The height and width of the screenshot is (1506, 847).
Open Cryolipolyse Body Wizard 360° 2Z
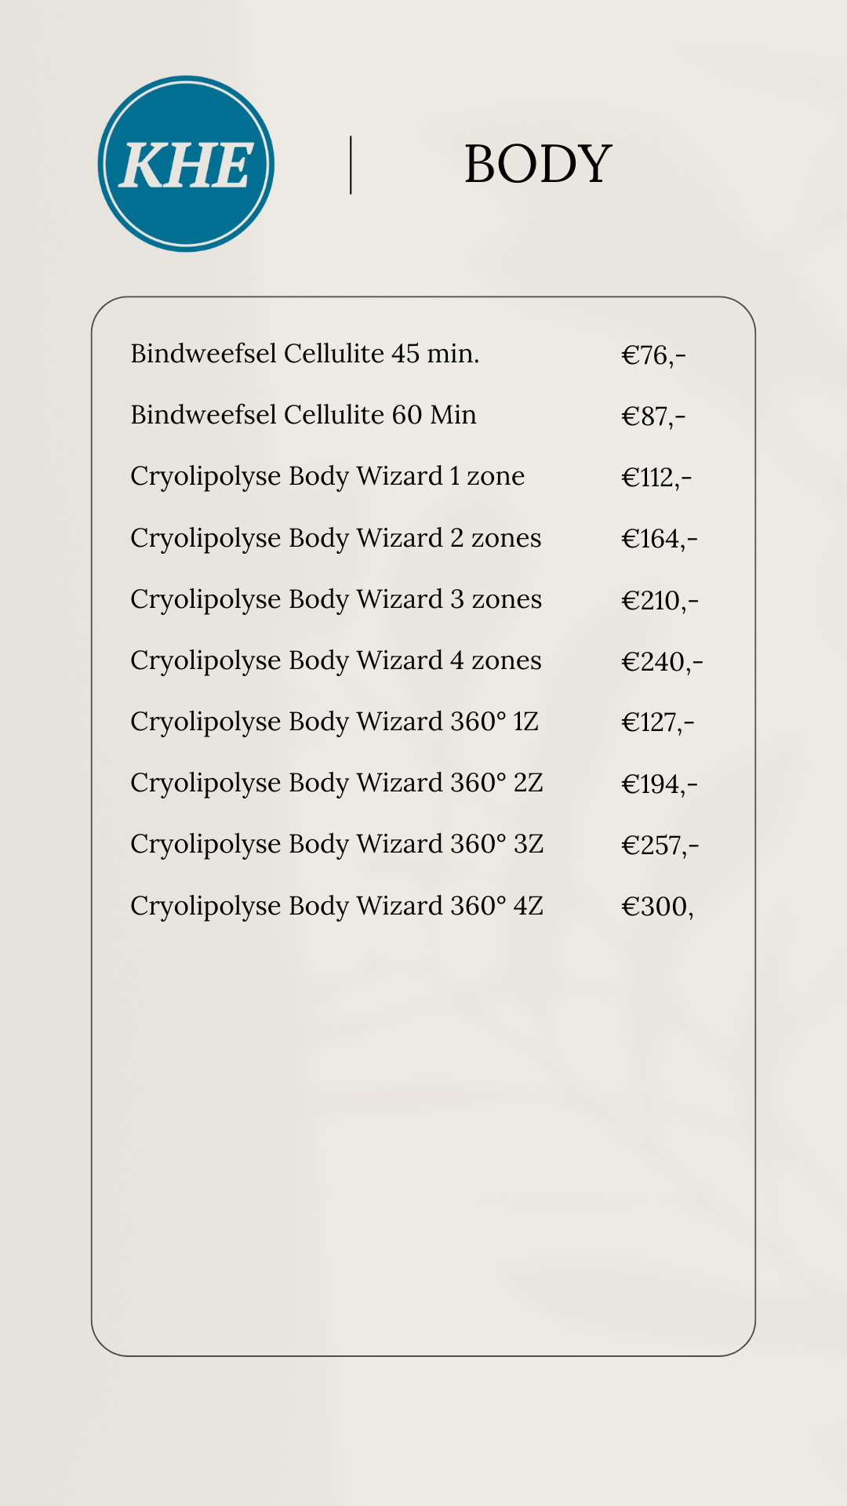click(336, 783)
